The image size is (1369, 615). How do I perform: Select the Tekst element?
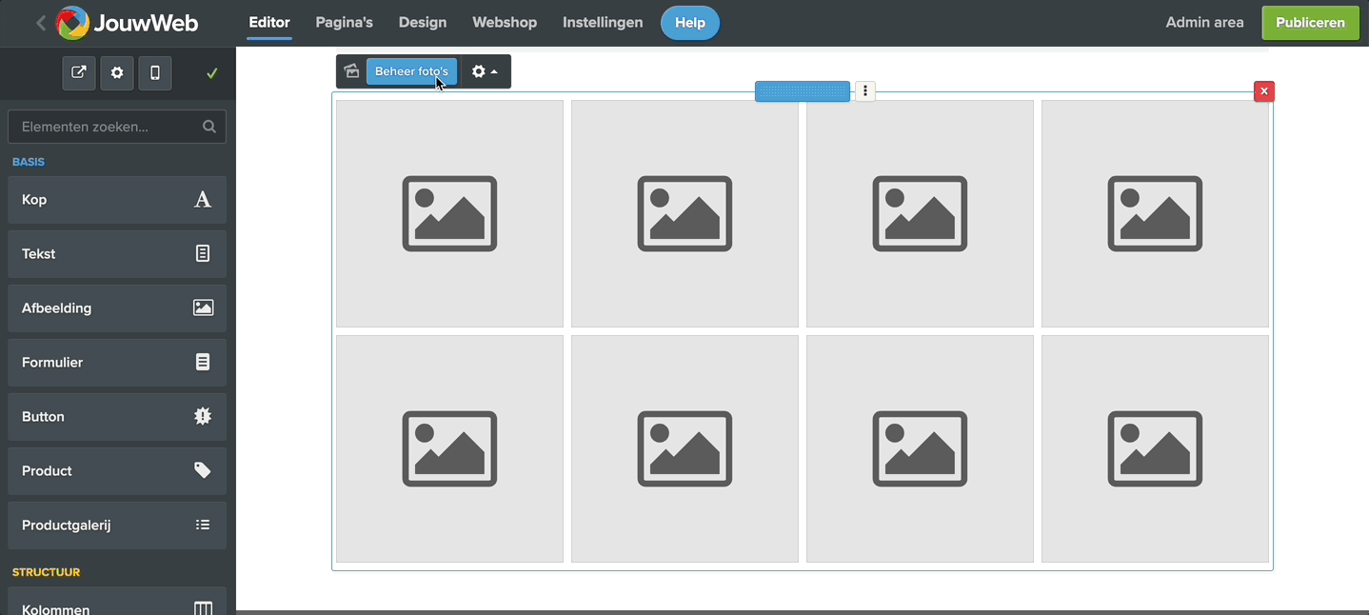tap(117, 254)
